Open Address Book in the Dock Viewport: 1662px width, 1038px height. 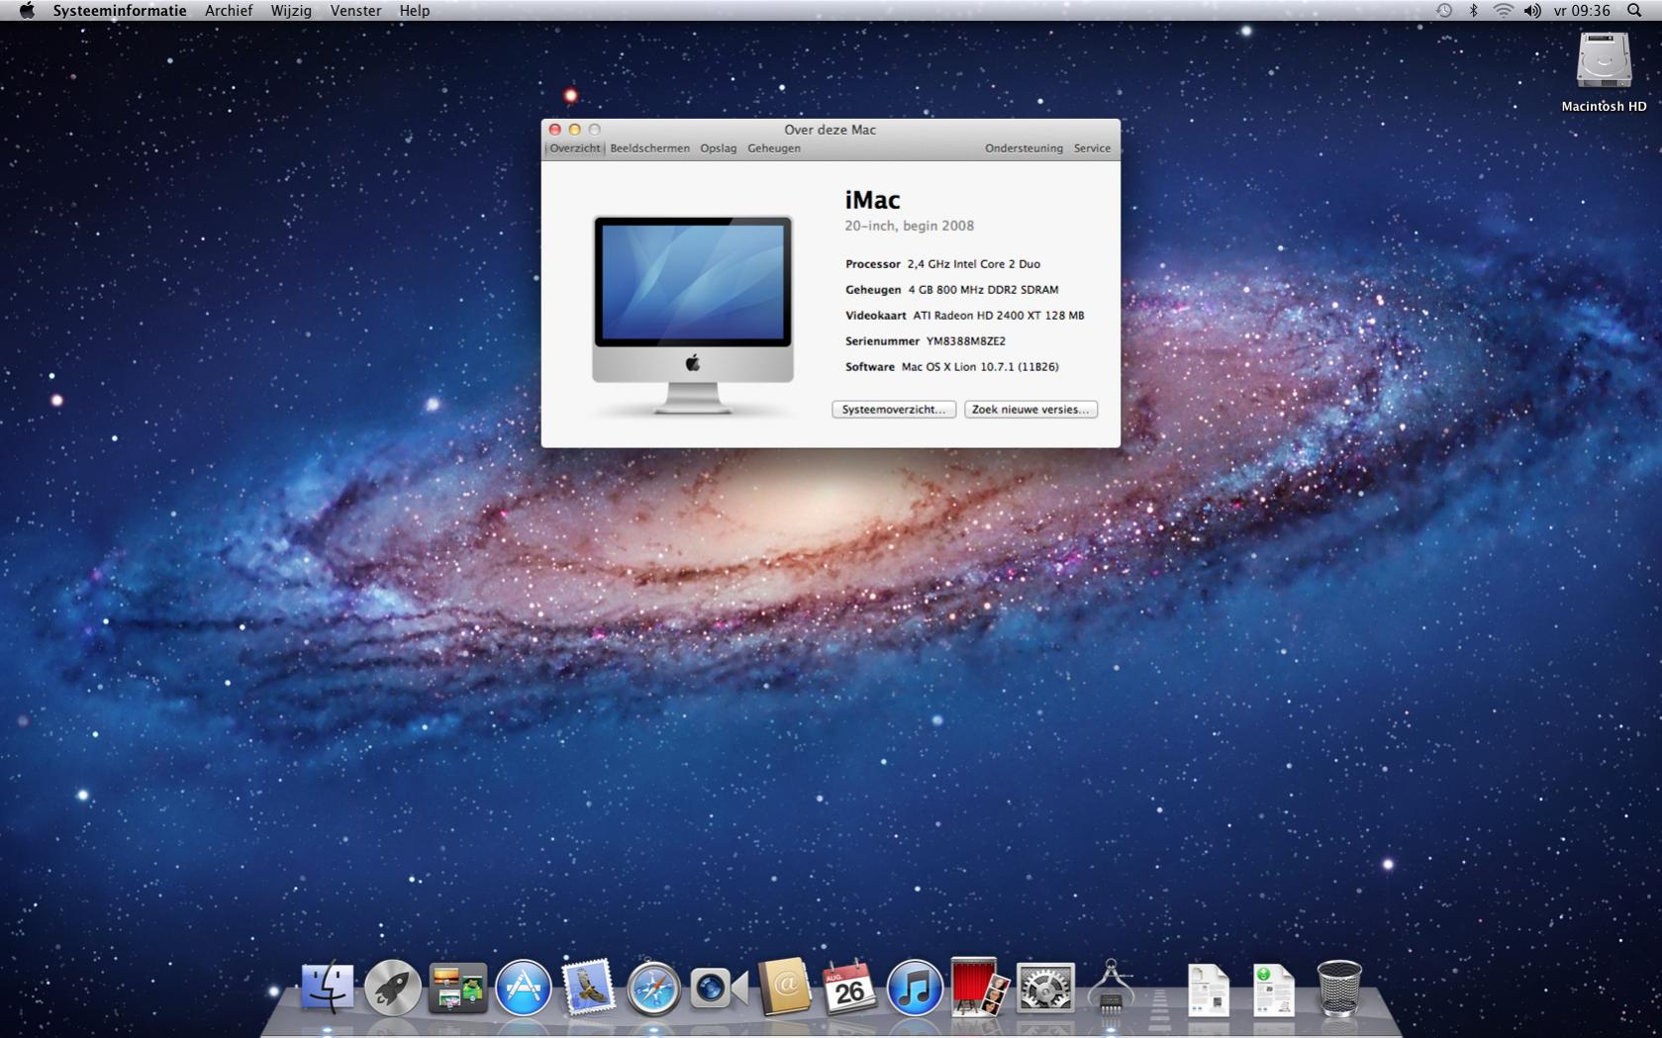point(784,987)
